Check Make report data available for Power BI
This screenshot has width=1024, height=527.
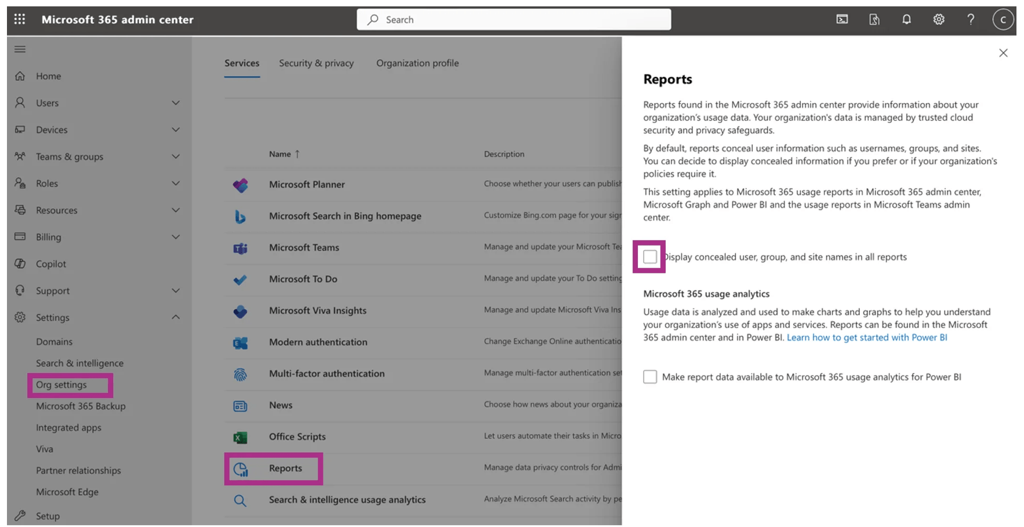coord(650,376)
